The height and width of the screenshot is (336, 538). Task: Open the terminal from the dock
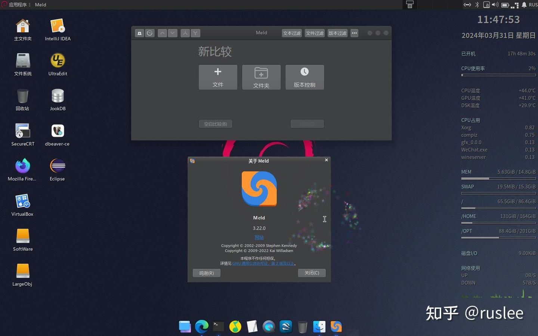[x=219, y=326]
